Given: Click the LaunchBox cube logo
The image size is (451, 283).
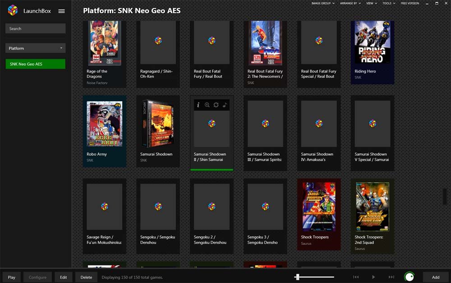Looking at the screenshot, I should [x=13, y=10].
